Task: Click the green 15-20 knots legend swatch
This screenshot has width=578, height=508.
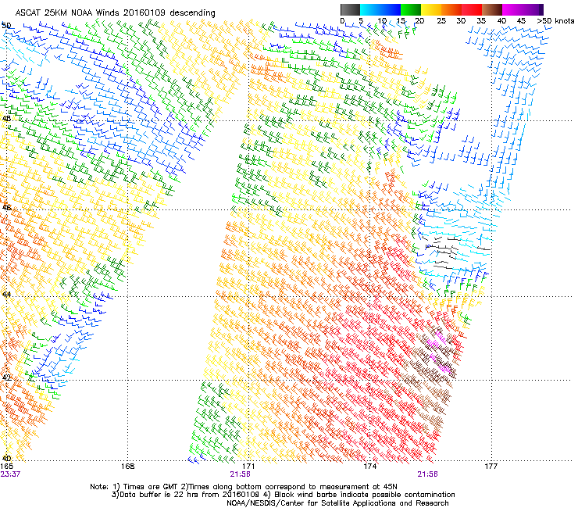Action: pyautogui.click(x=411, y=9)
